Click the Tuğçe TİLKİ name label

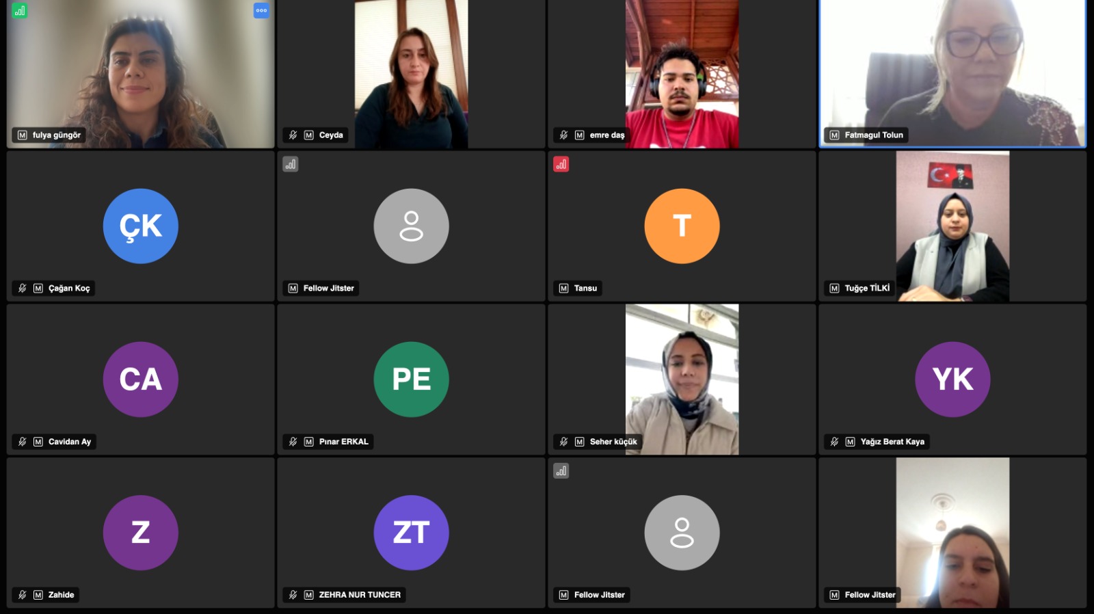click(867, 289)
